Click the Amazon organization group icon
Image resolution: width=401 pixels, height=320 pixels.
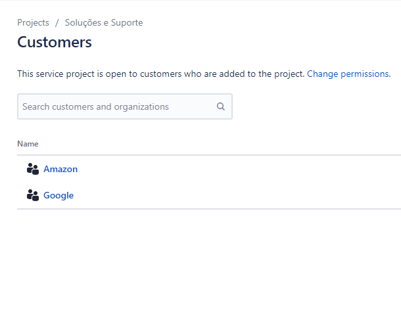(33, 169)
